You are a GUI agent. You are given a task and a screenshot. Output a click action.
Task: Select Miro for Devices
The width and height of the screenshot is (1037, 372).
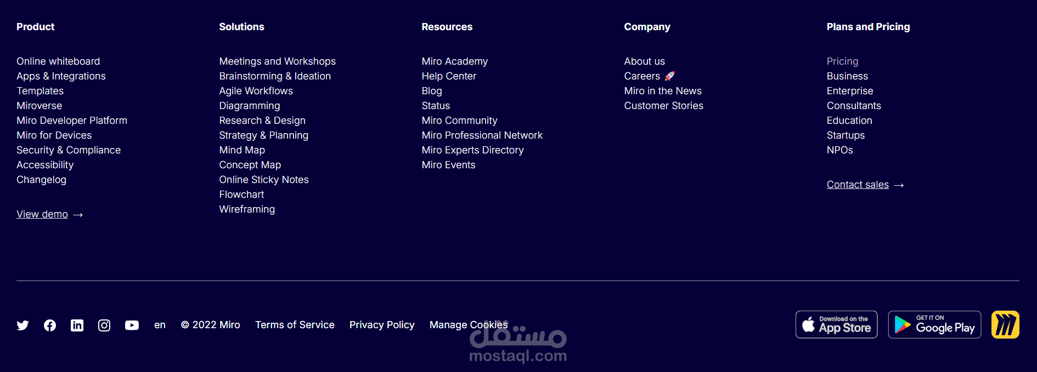(54, 135)
